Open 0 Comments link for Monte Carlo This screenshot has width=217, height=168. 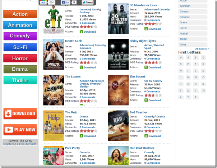(87, 59)
